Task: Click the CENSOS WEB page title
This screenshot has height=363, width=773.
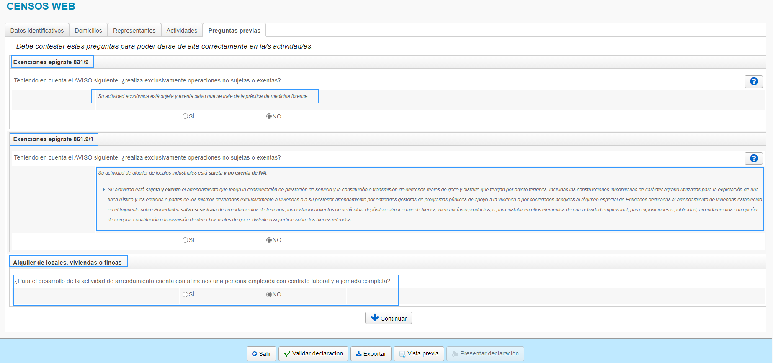Action: (41, 6)
